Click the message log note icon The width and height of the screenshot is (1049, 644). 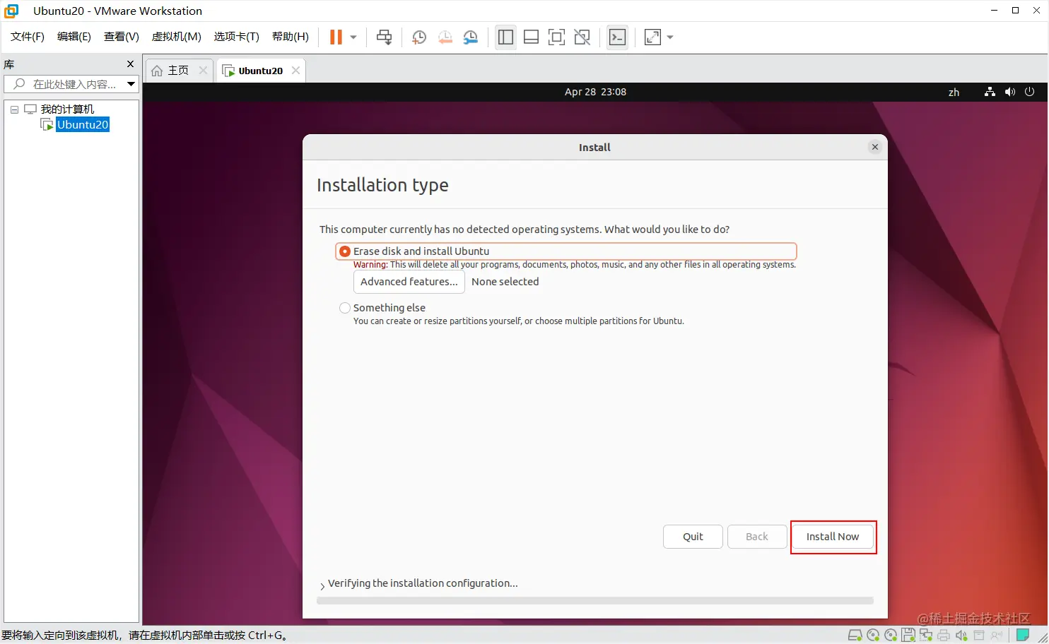(1022, 636)
